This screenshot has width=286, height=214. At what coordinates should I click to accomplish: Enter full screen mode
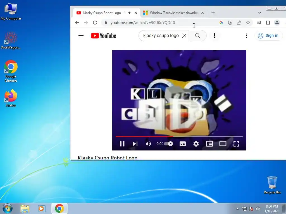[236, 144]
